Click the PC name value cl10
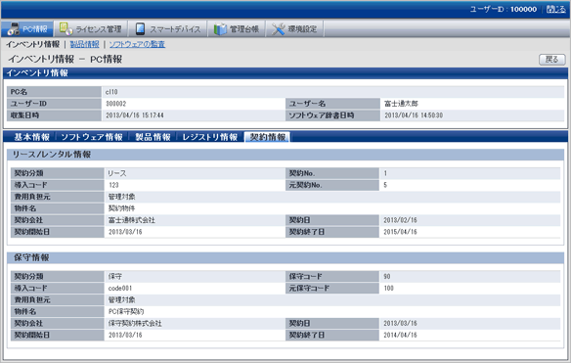Viewport: 571px width, 363px height. tap(111, 92)
